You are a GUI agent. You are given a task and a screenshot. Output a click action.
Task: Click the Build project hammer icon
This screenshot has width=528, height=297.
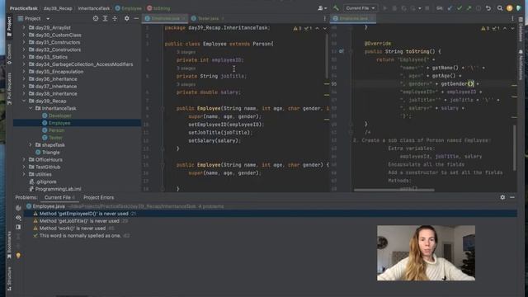(336, 8)
